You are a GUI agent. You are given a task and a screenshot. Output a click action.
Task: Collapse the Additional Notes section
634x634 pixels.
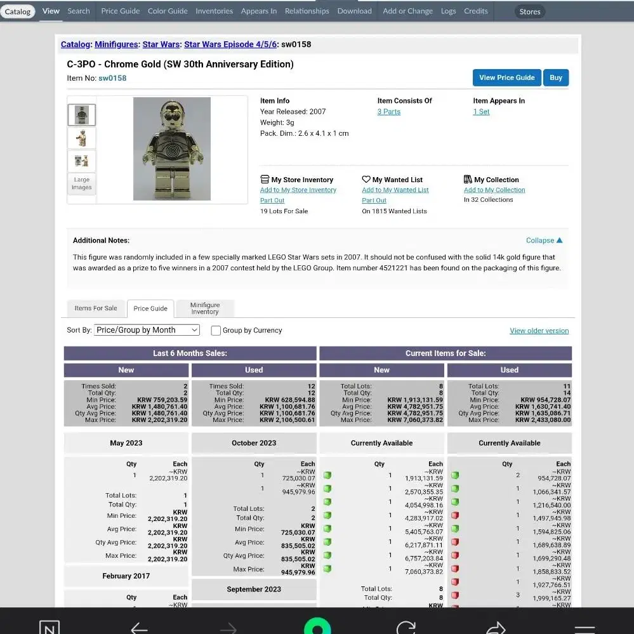[544, 240]
